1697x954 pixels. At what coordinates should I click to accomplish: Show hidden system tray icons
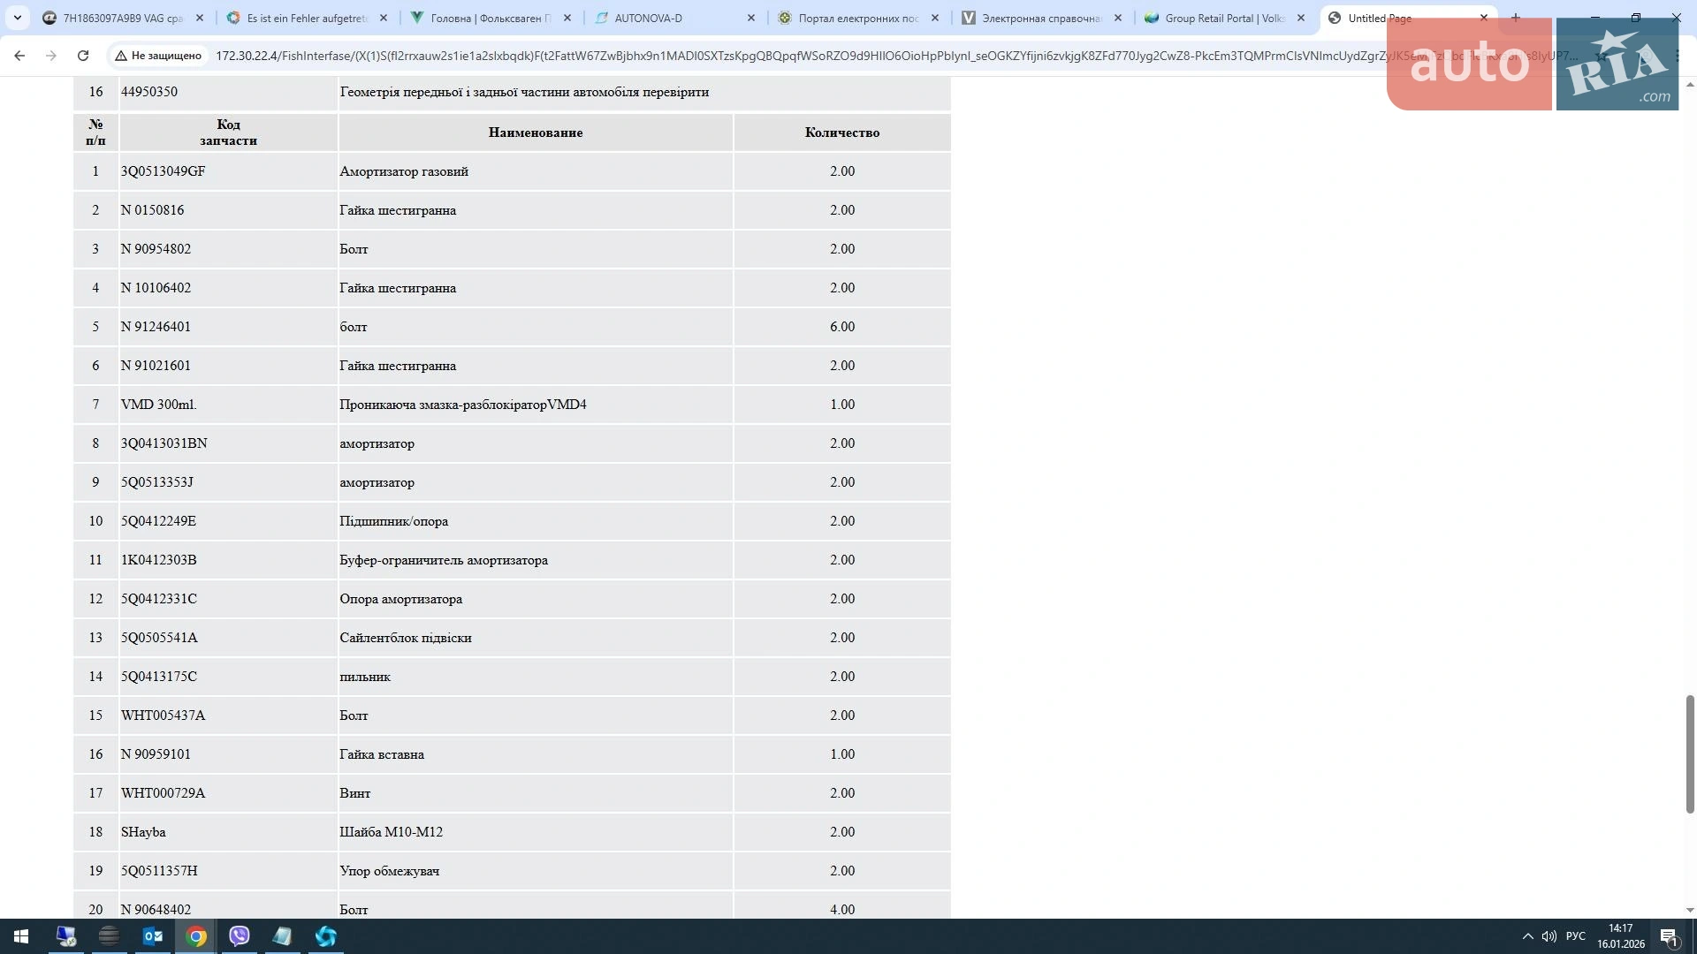[1527, 936]
